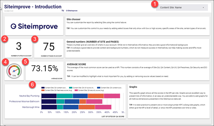Click the large Siteimprove logo

34,26
